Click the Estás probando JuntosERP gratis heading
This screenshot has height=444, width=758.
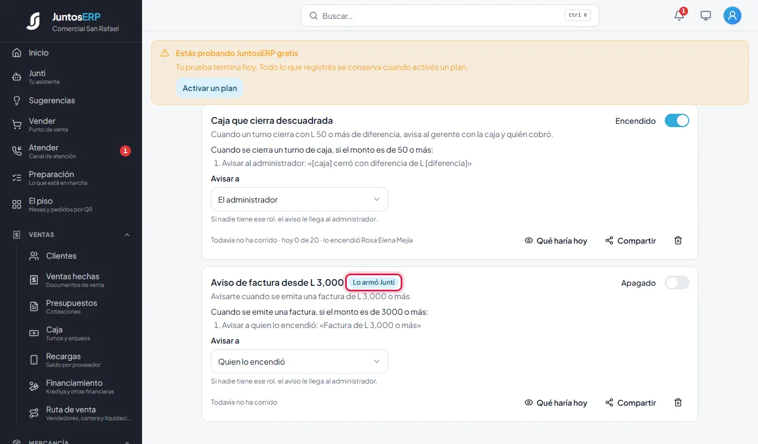pos(237,53)
